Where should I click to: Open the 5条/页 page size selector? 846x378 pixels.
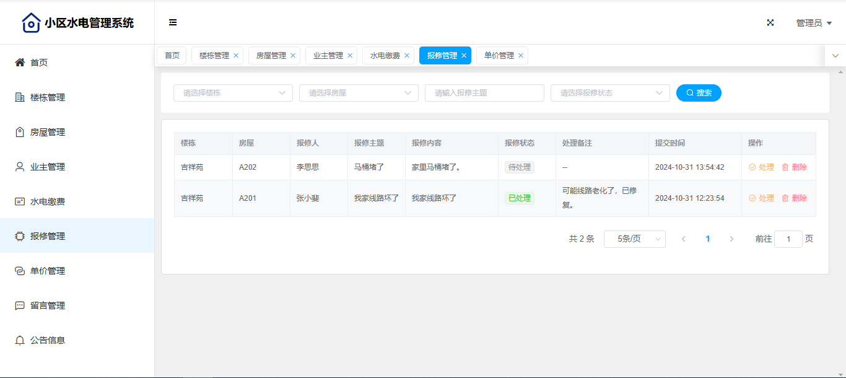click(x=634, y=239)
